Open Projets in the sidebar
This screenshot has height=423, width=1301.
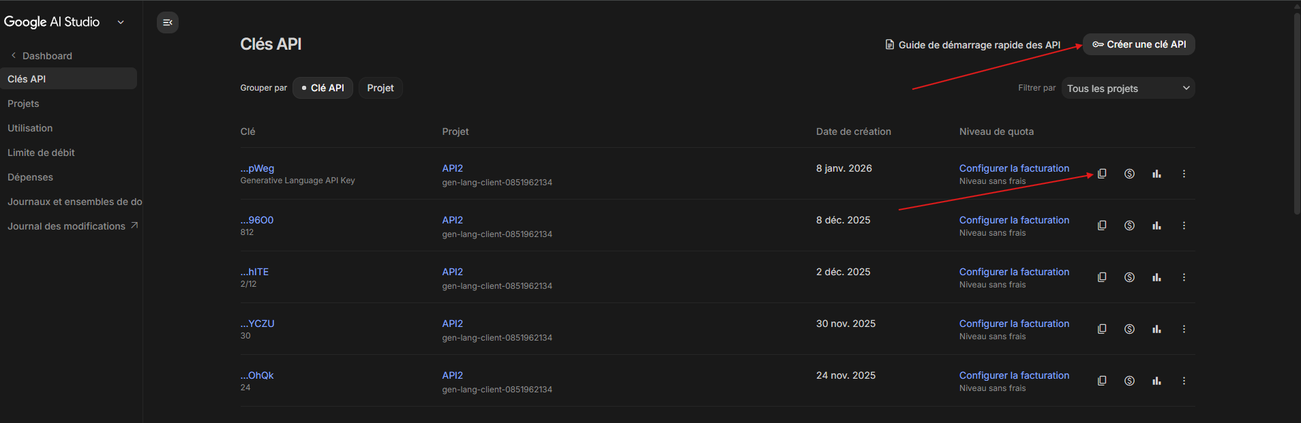click(23, 104)
